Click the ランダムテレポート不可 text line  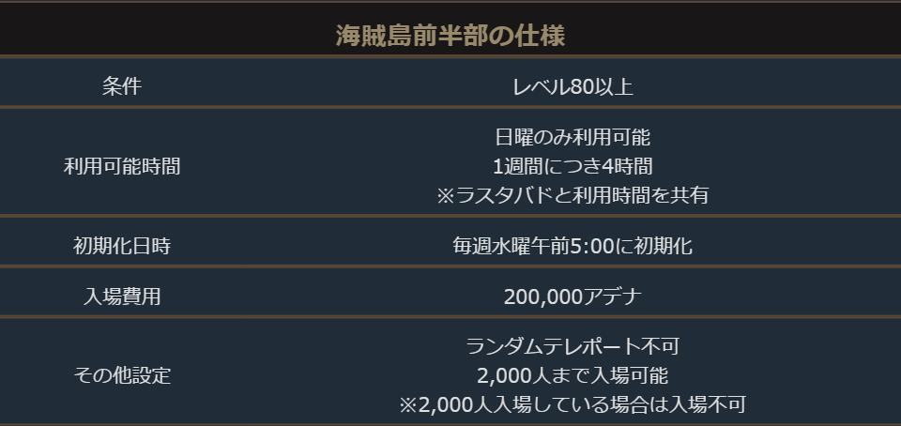coord(573,346)
